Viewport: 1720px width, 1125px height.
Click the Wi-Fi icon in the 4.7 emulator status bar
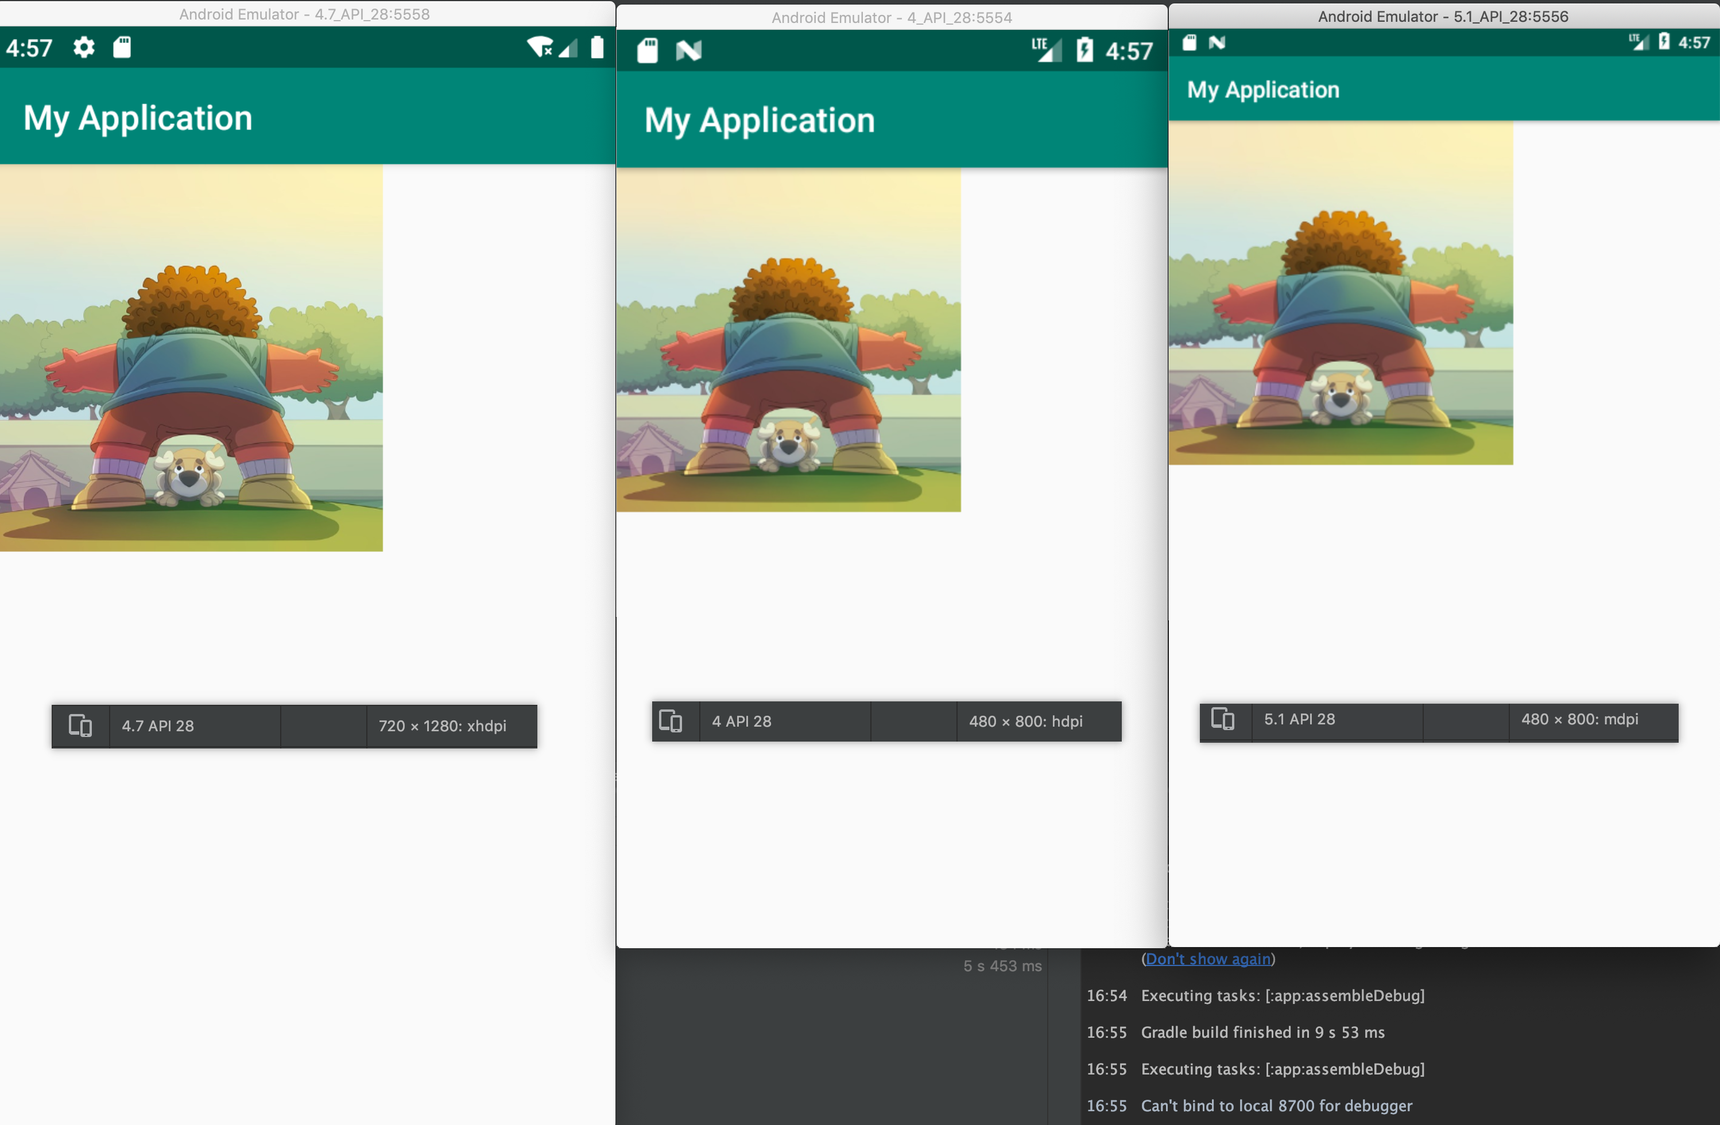[540, 48]
